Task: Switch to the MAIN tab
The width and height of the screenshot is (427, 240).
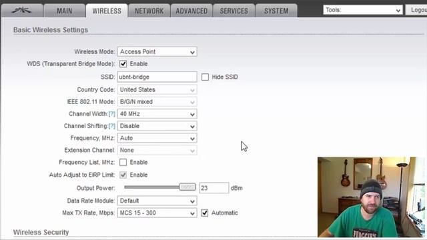Action: point(65,11)
